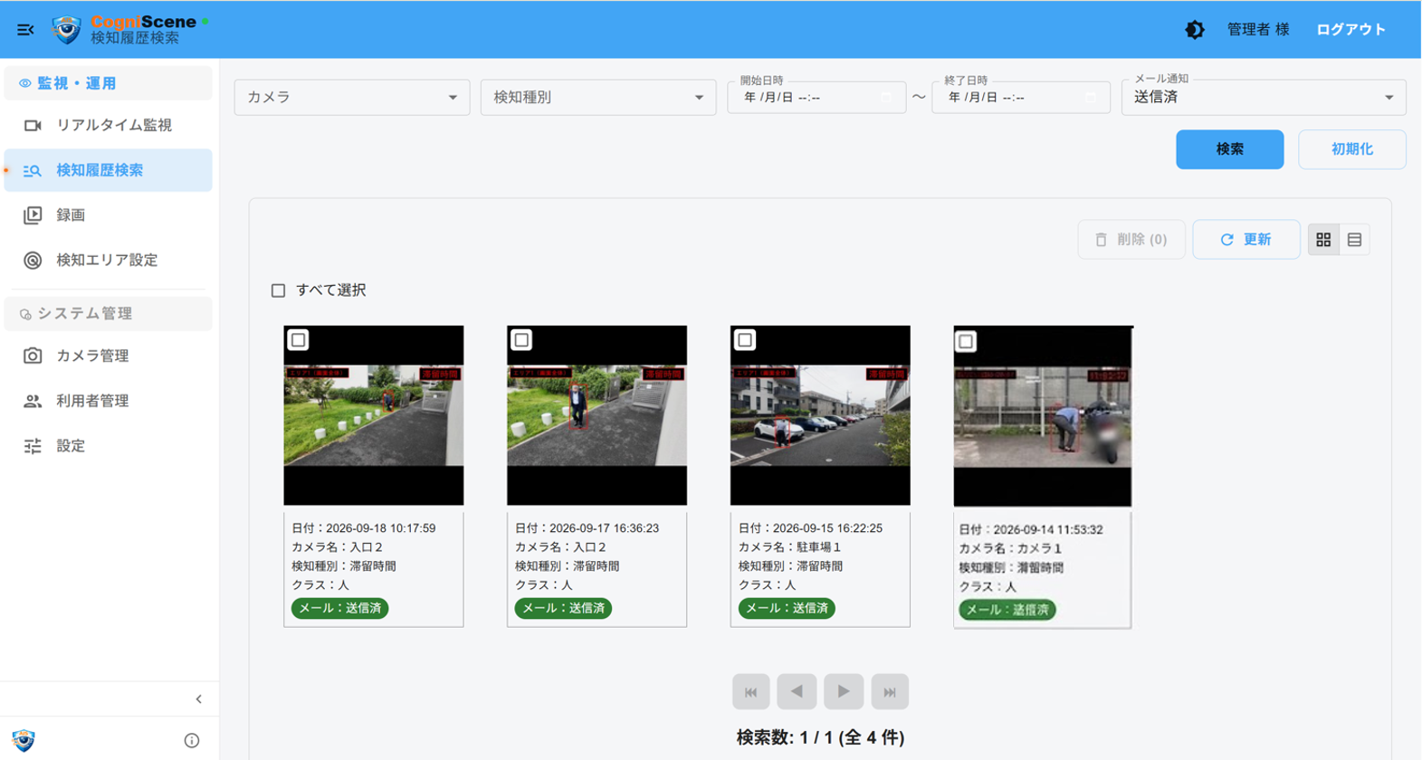This screenshot has height=760, width=1422.
Task: Check the すべて選択 checkbox
Action: tap(279, 290)
